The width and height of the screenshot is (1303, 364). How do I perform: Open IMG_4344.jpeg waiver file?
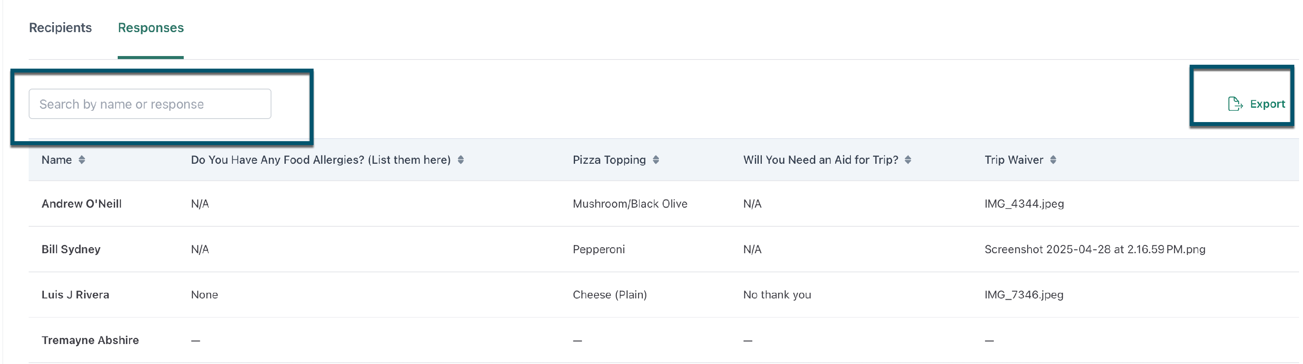pyautogui.click(x=1024, y=204)
